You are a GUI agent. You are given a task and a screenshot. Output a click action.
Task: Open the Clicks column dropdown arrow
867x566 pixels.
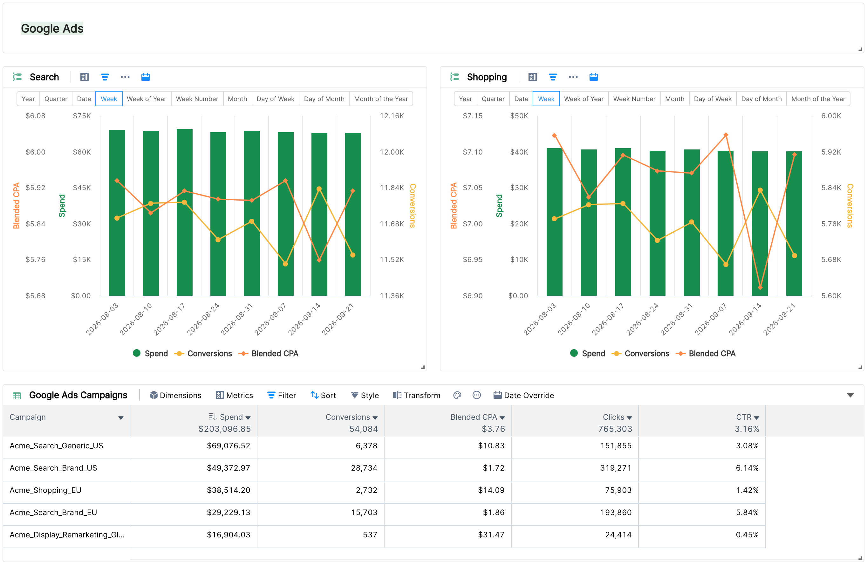pyautogui.click(x=630, y=418)
